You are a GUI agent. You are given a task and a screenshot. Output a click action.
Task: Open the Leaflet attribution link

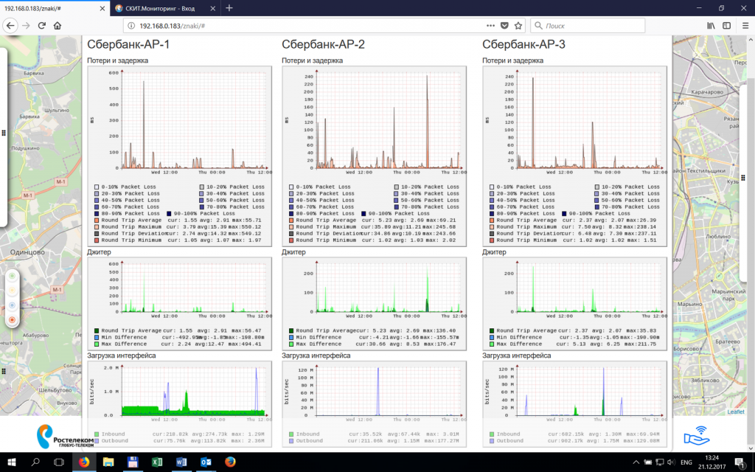[x=735, y=412]
